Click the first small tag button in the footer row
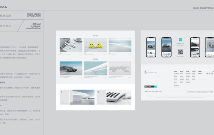This screenshot has width=214, height=135. point(146,91)
